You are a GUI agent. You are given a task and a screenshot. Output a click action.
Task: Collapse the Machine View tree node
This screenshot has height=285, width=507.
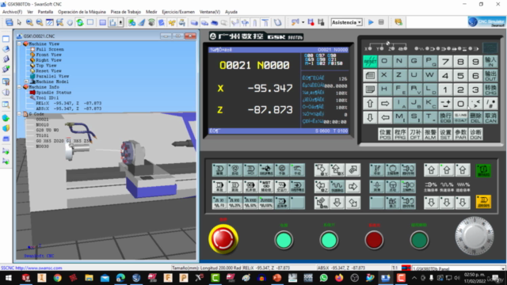tap(19, 44)
